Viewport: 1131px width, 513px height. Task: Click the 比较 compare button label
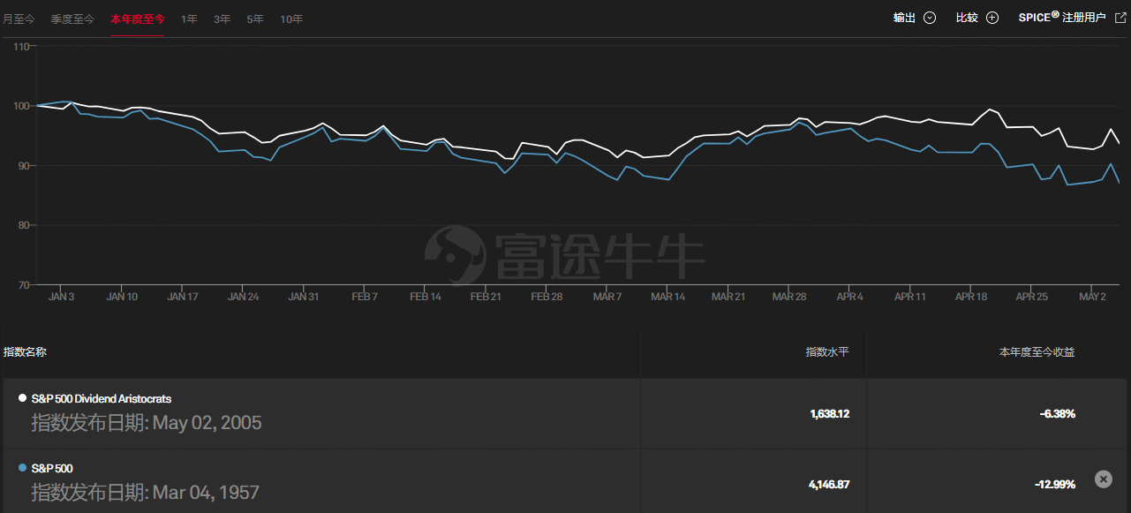pyautogui.click(x=967, y=18)
